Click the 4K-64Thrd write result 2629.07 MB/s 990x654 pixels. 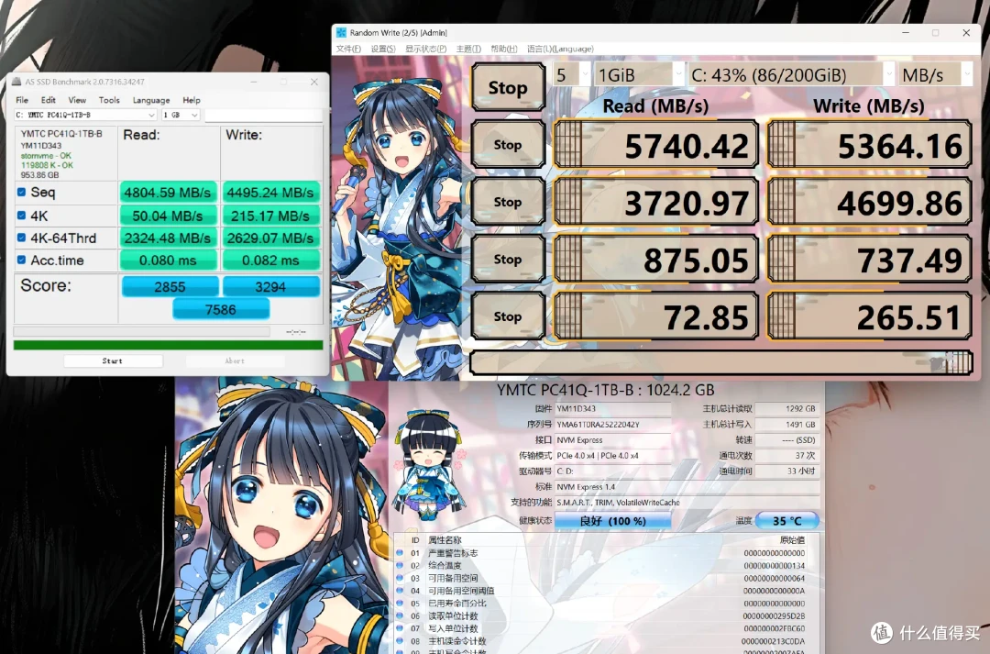pos(270,238)
